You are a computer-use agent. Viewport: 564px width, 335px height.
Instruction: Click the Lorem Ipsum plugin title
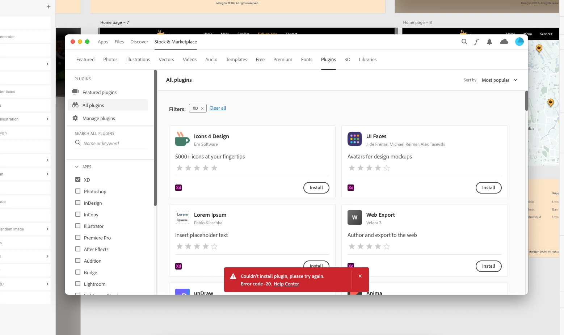(x=210, y=215)
